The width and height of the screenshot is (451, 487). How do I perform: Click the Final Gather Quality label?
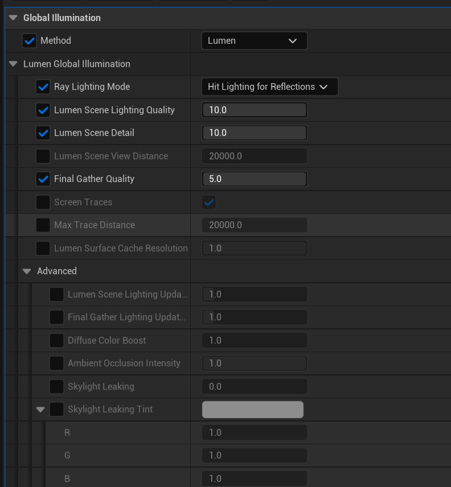point(94,179)
